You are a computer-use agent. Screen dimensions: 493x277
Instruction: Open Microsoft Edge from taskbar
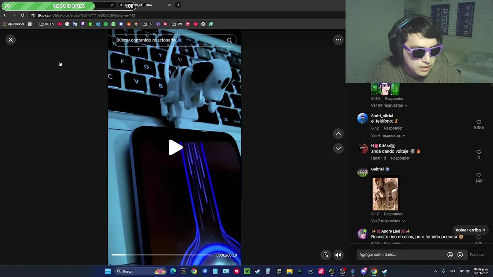click(173, 271)
